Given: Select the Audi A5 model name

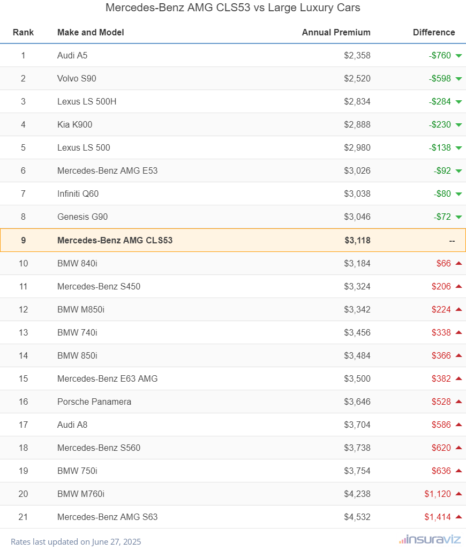Looking at the screenshot, I should [x=72, y=55].
